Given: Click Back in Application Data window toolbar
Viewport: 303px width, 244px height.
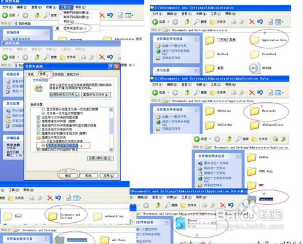Looking at the screenshot, I should [159, 92].
